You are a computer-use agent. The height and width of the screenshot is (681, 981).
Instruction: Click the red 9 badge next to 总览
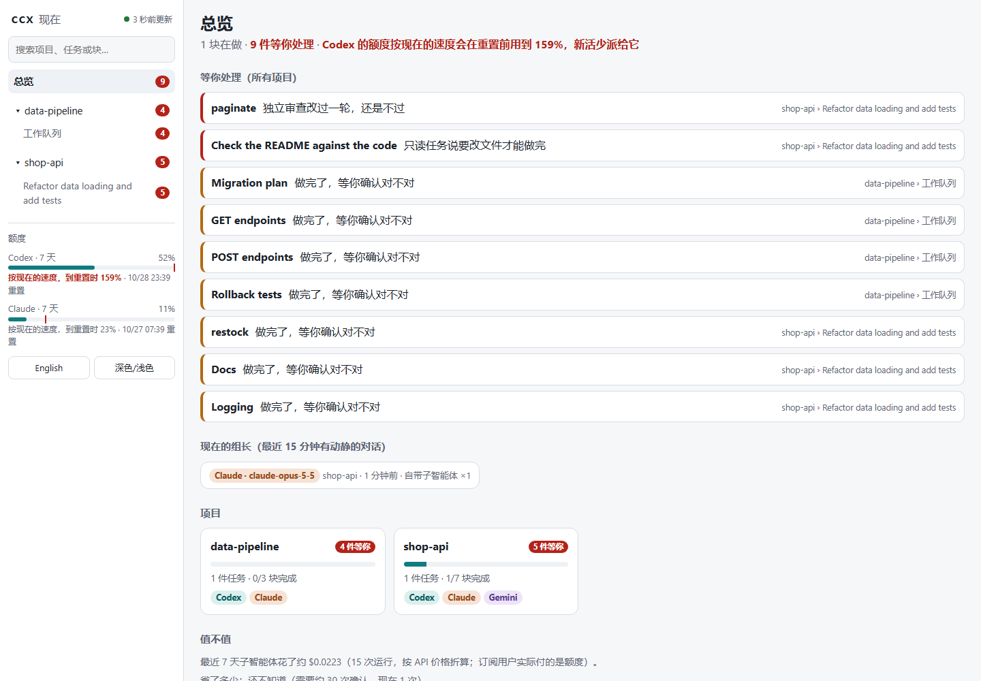162,82
